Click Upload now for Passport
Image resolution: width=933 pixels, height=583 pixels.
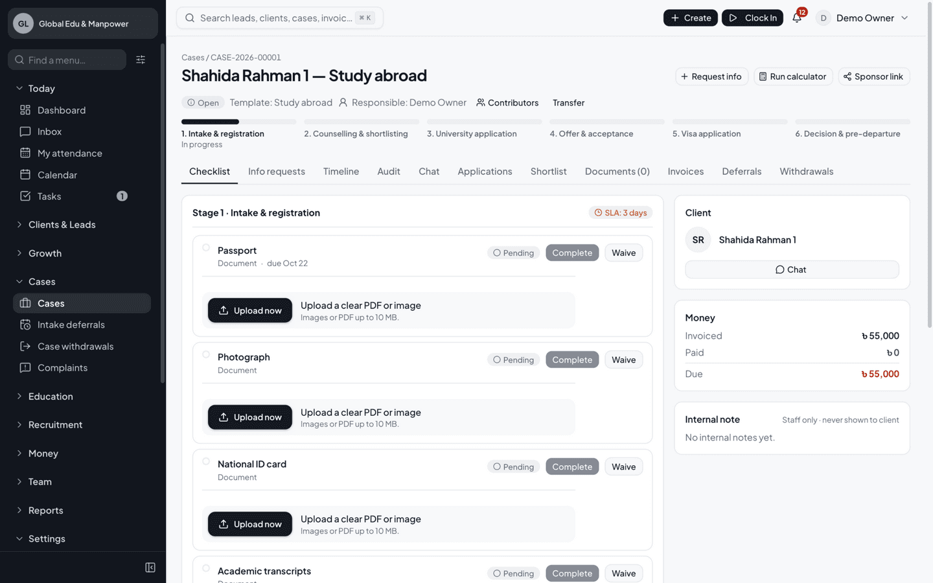pos(250,310)
